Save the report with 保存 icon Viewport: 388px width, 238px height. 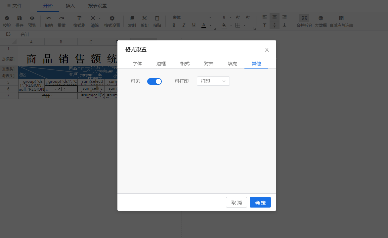tap(19, 18)
